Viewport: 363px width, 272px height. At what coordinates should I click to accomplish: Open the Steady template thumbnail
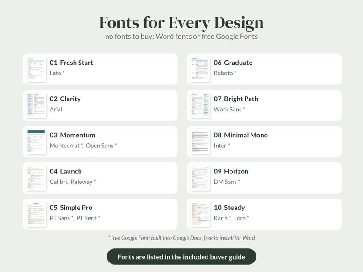(x=200, y=214)
